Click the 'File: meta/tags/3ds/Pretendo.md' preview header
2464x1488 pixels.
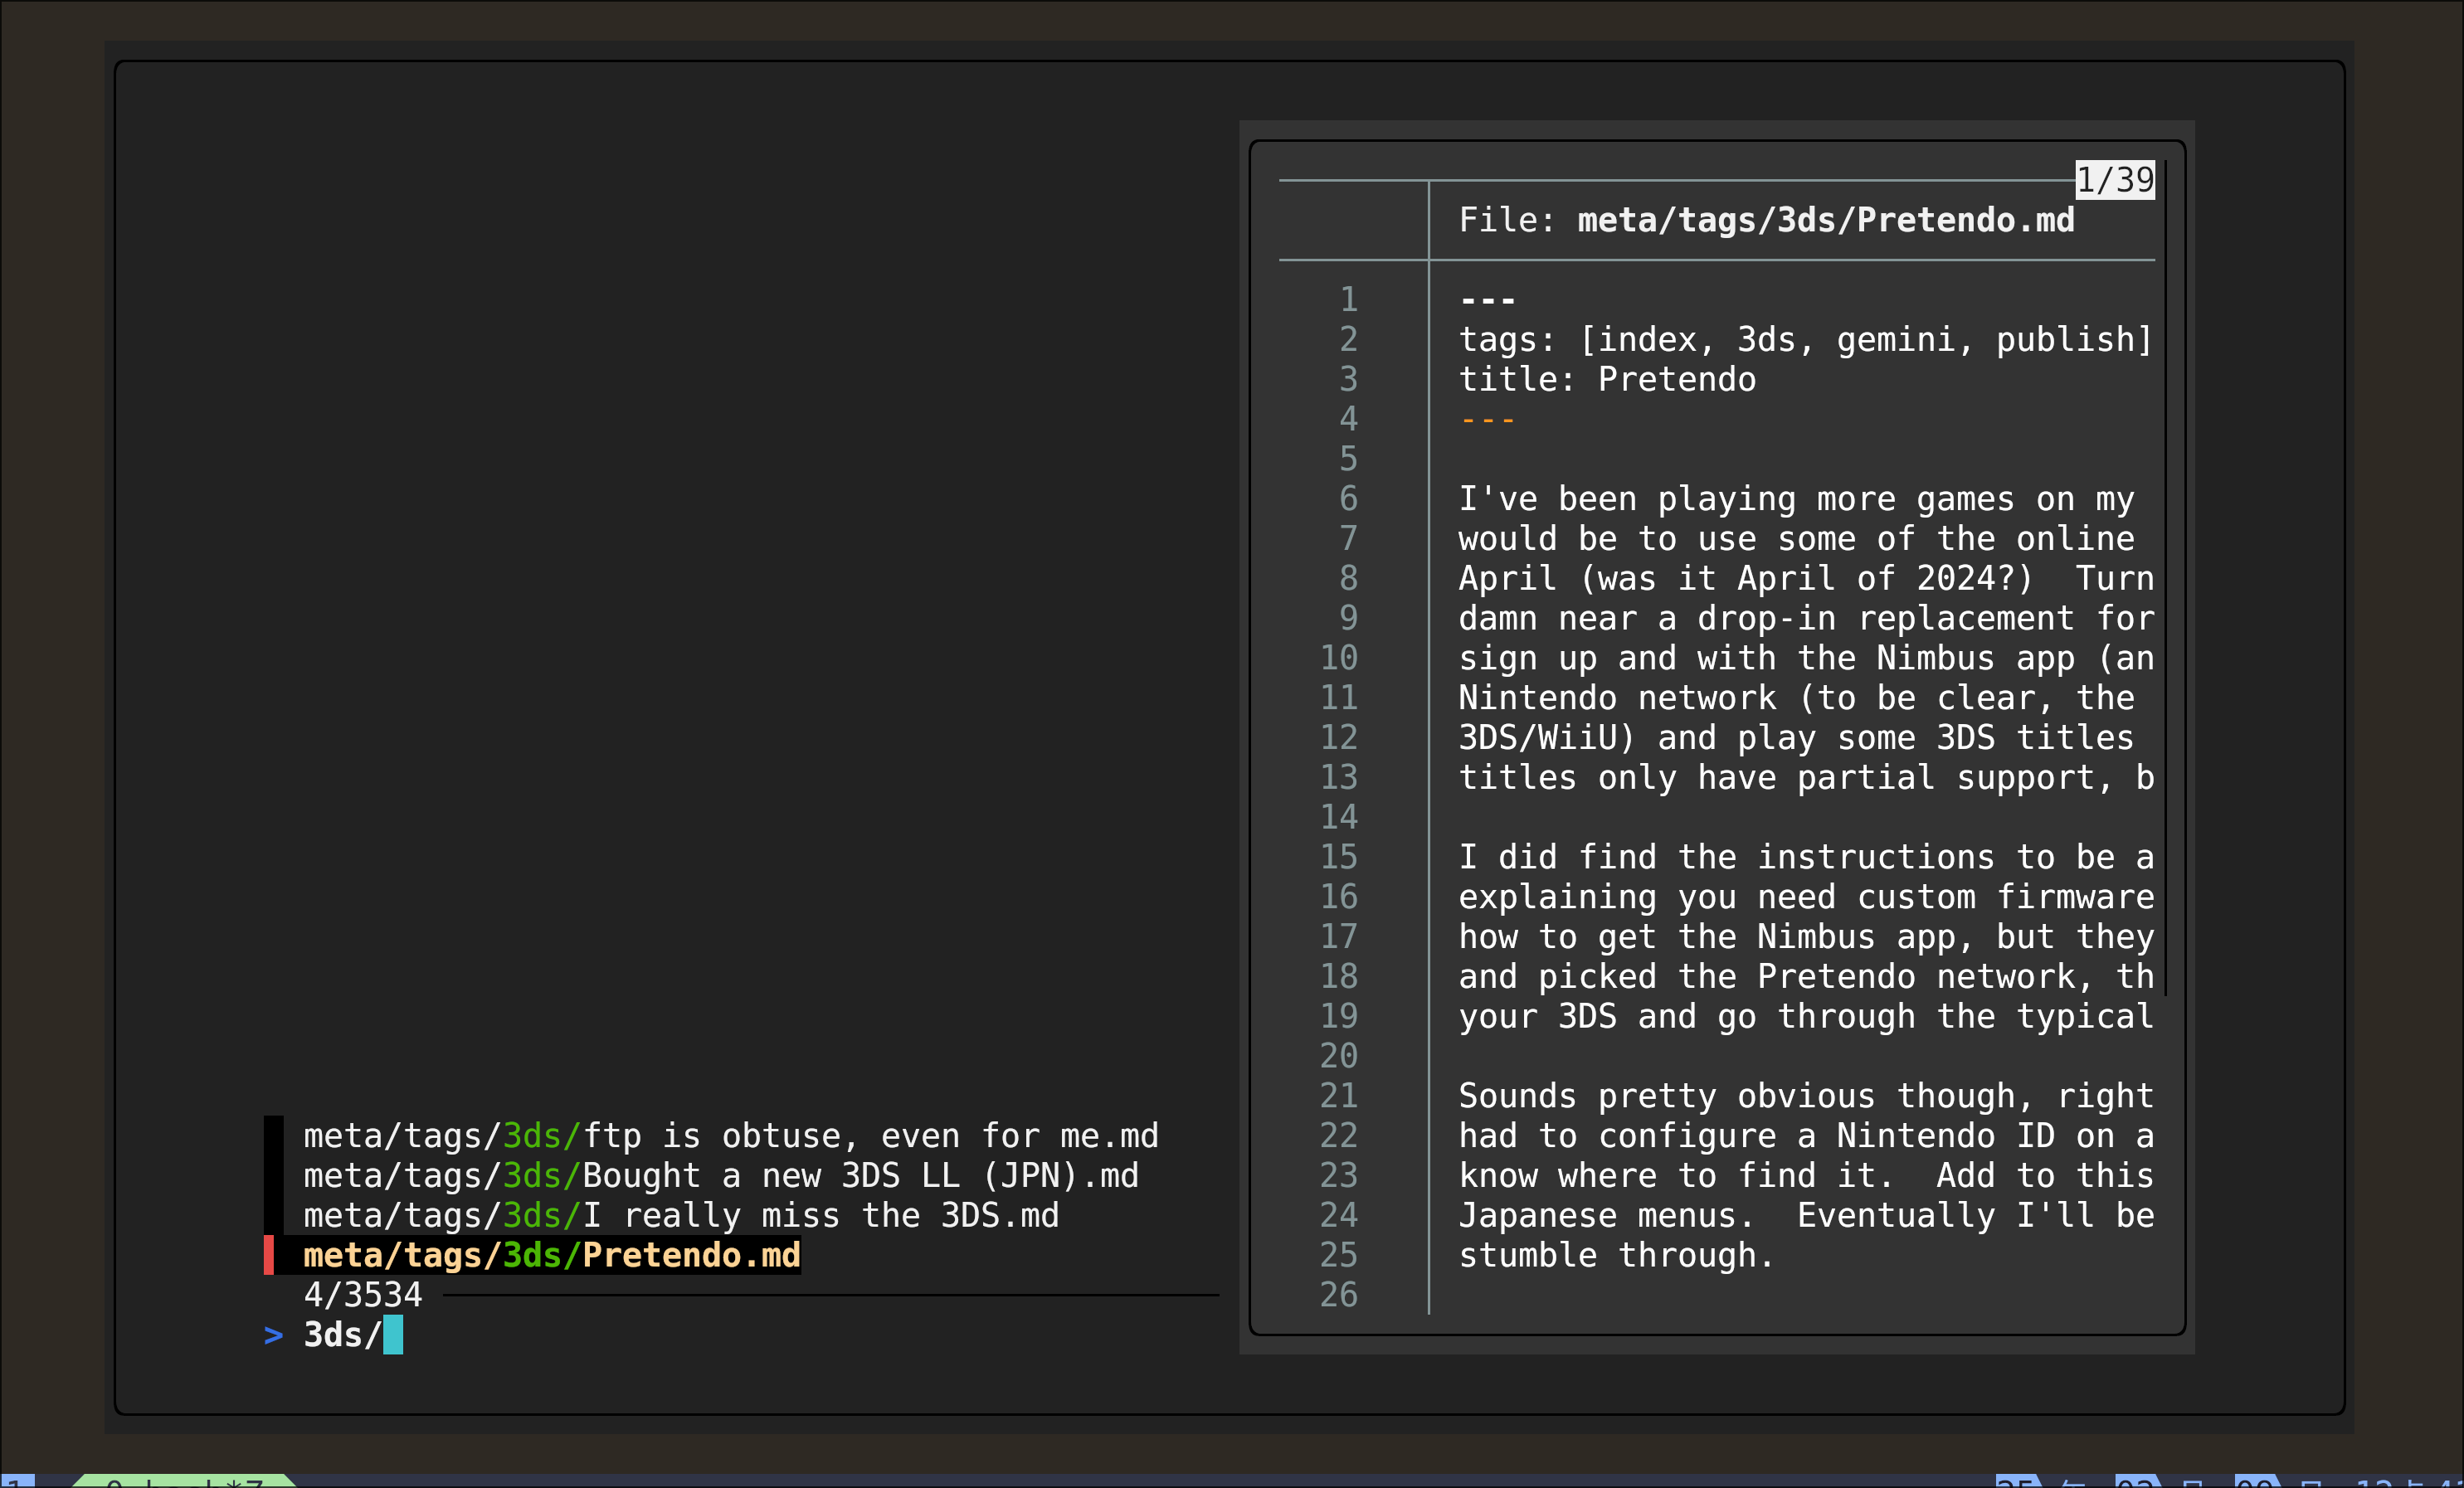[x=1766, y=221]
